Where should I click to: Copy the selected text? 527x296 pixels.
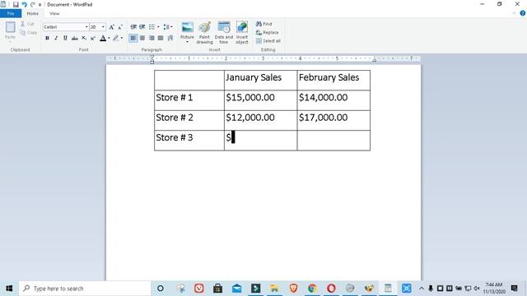click(x=28, y=33)
